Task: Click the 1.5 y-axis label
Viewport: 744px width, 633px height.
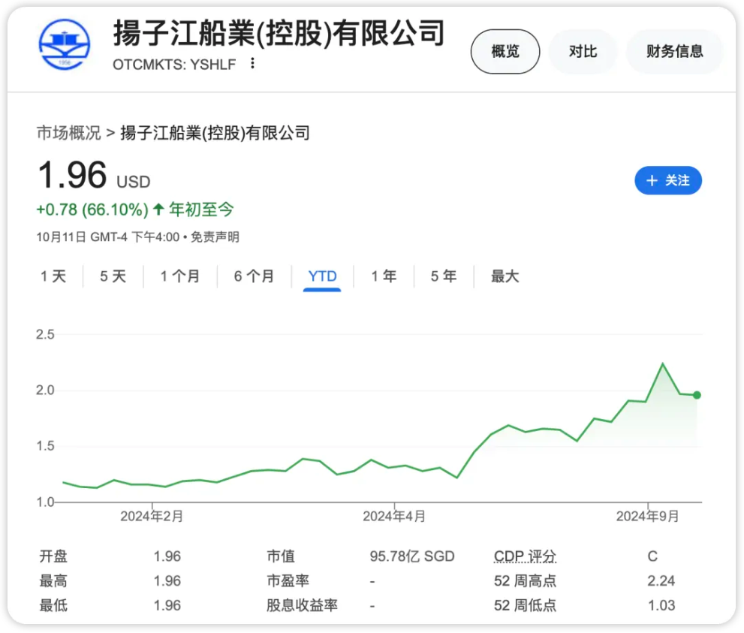Action: pos(45,446)
